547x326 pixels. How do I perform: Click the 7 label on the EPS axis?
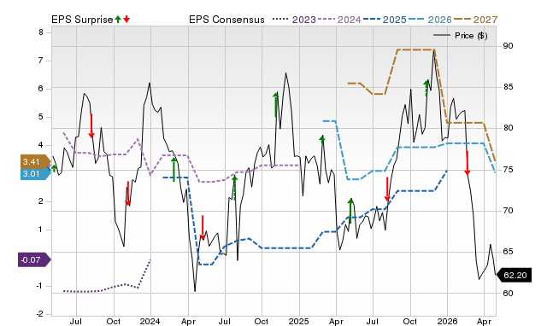tap(41, 61)
